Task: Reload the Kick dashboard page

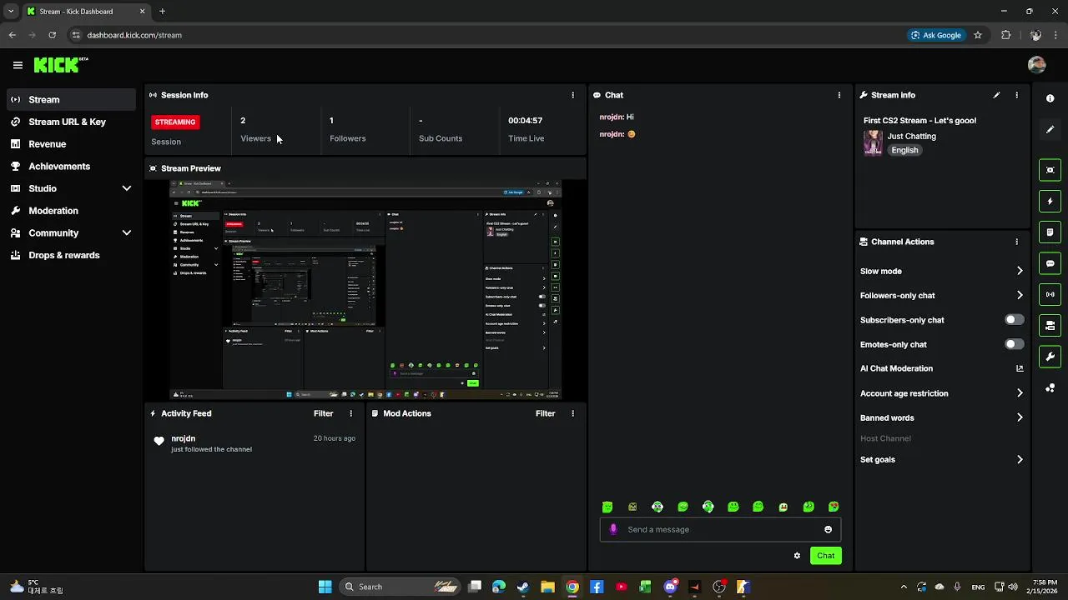Action: tap(52, 35)
